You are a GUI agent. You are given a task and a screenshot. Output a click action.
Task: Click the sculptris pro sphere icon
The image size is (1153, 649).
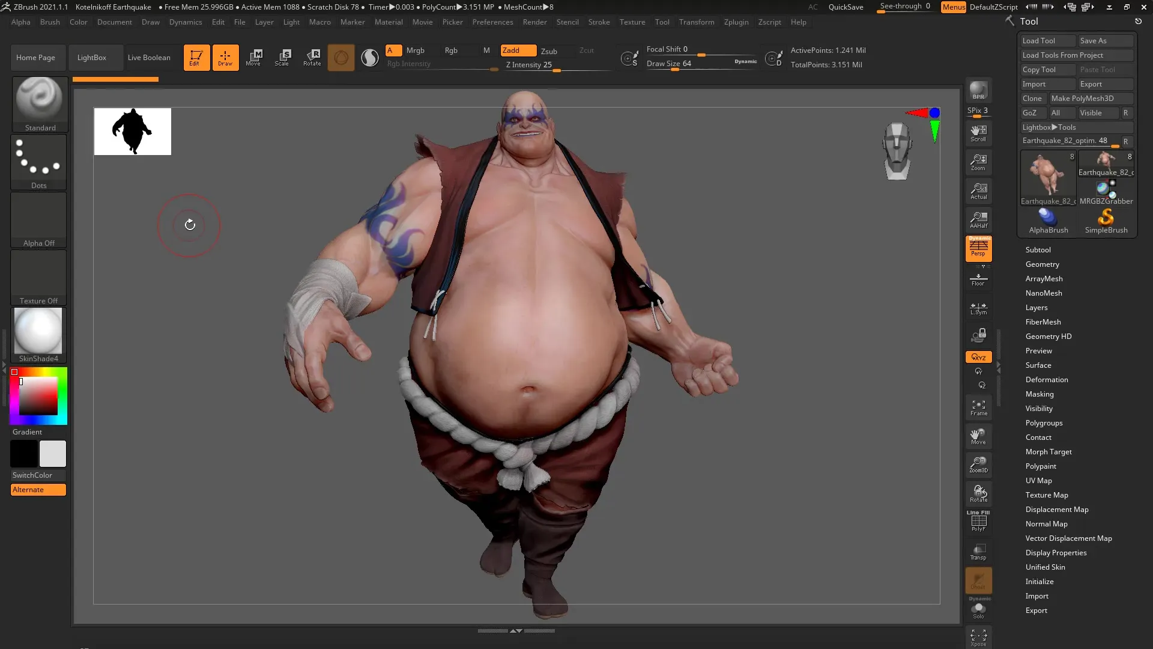(x=370, y=58)
